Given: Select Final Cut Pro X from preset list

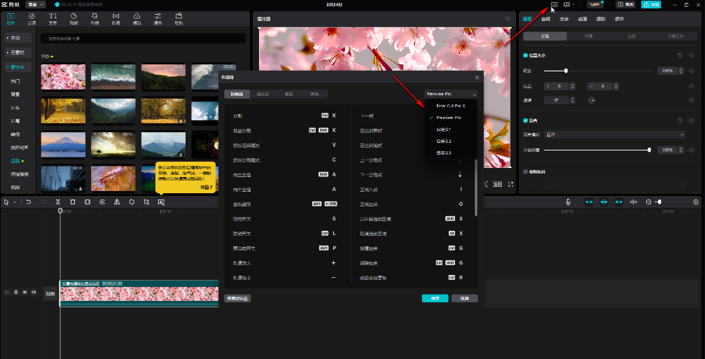Looking at the screenshot, I should pyautogui.click(x=450, y=106).
